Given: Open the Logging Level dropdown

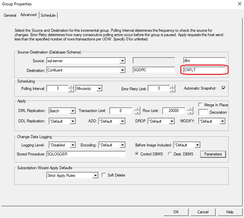Looking at the screenshot, I should 73,145.
